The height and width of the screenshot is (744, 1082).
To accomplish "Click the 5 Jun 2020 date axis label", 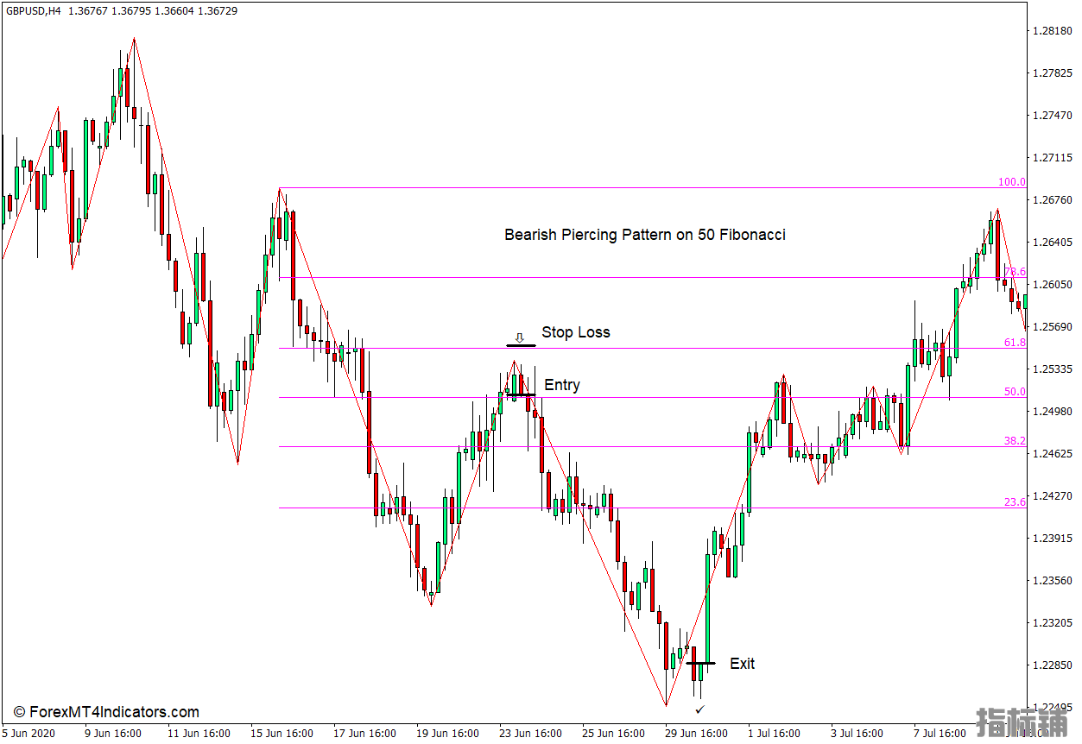I will click(27, 734).
